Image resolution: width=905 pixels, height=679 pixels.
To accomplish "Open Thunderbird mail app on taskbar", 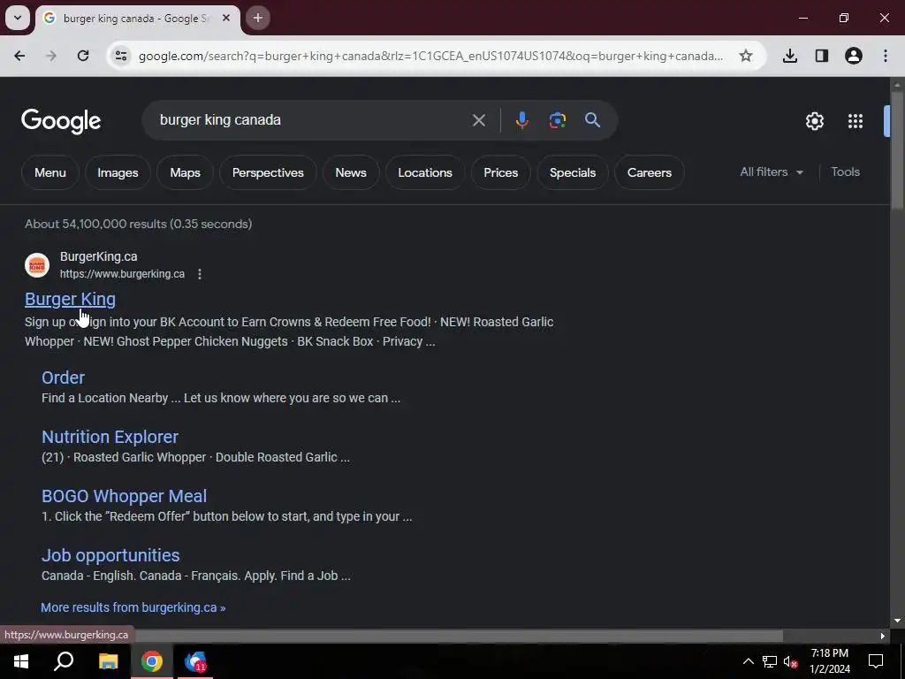I will 195,661.
